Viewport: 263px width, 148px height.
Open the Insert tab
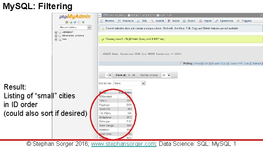tap(174, 20)
